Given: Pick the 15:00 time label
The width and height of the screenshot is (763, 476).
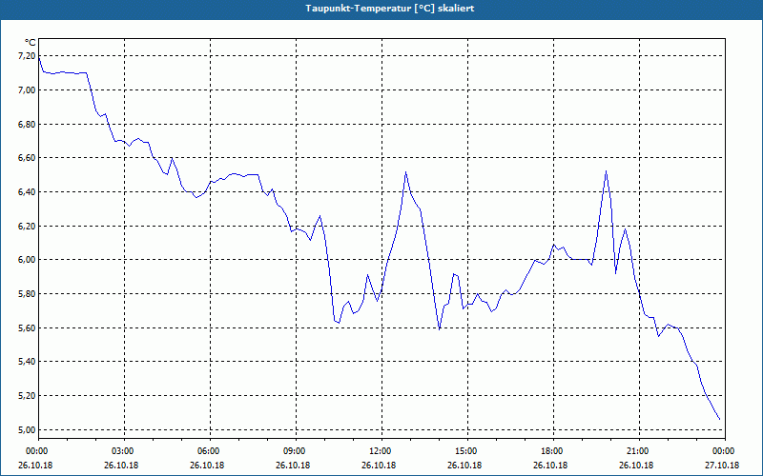Looking at the screenshot, I should coord(465,451).
